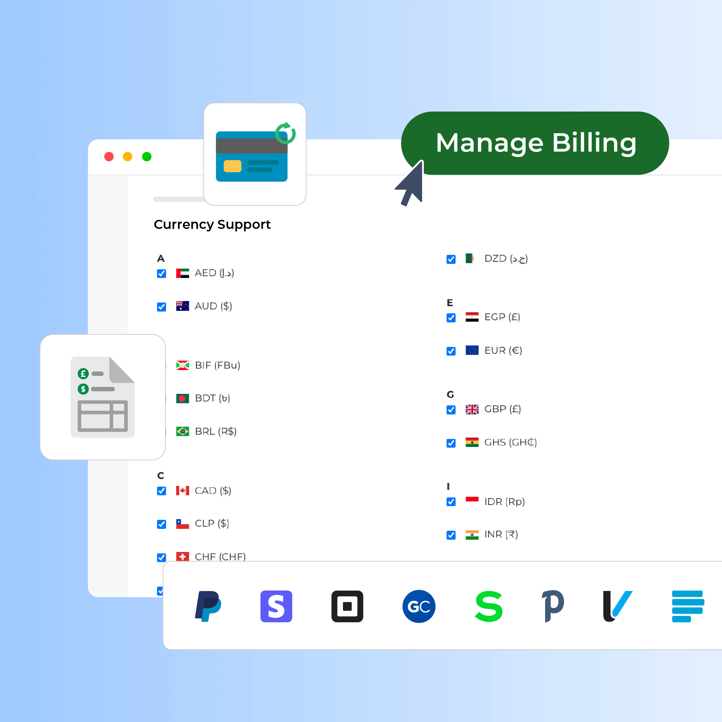Click the Currency Support heading

click(x=212, y=224)
